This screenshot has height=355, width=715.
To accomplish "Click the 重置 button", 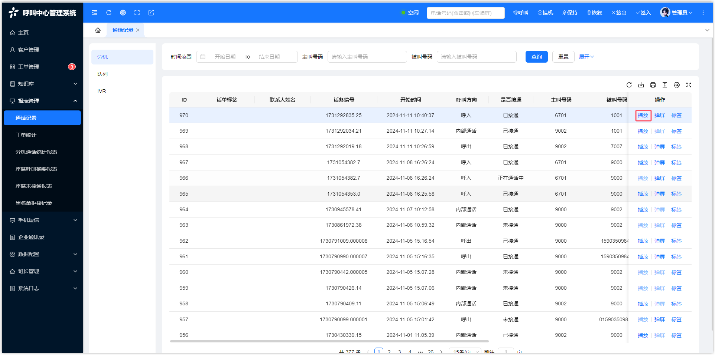I will point(563,57).
